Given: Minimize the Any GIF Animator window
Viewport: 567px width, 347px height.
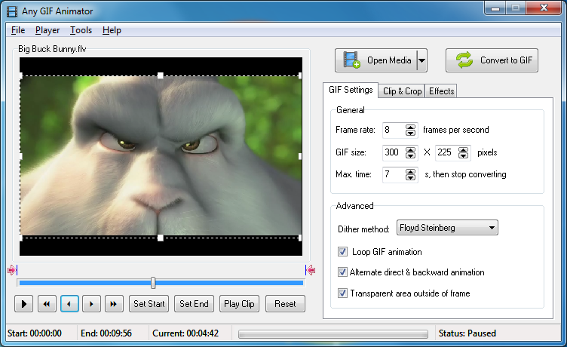Looking at the screenshot, I should coord(495,8).
